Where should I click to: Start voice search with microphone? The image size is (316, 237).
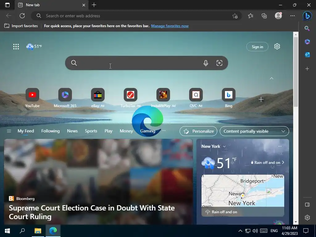206,63
